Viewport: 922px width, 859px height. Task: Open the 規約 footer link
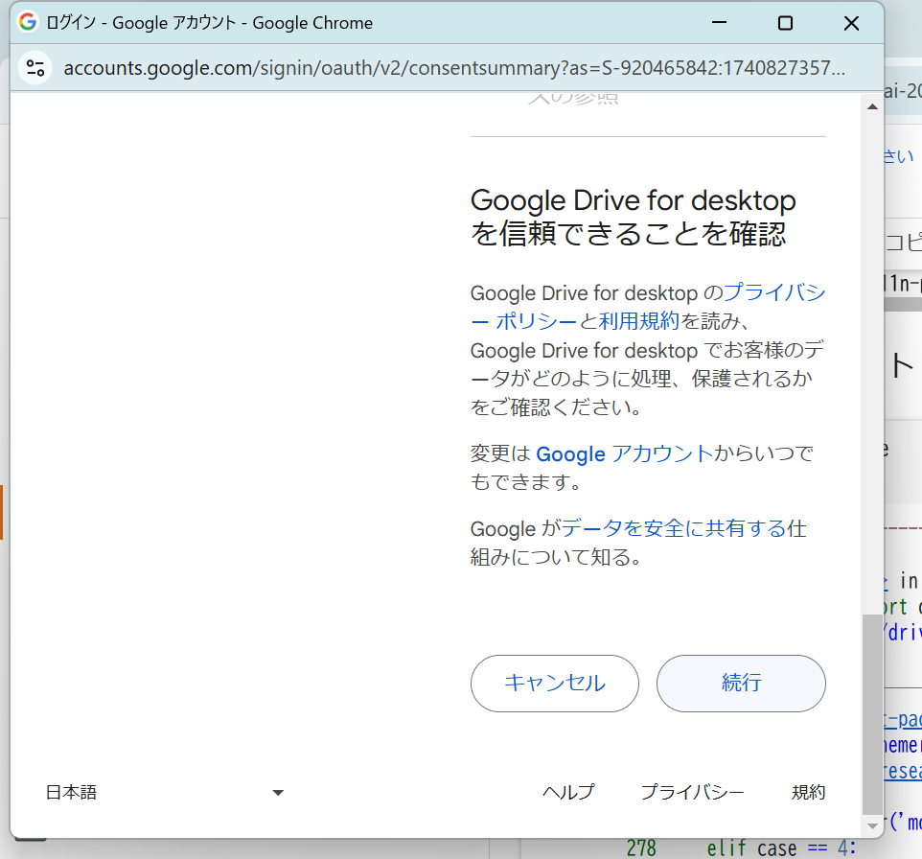pyautogui.click(x=809, y=793)
